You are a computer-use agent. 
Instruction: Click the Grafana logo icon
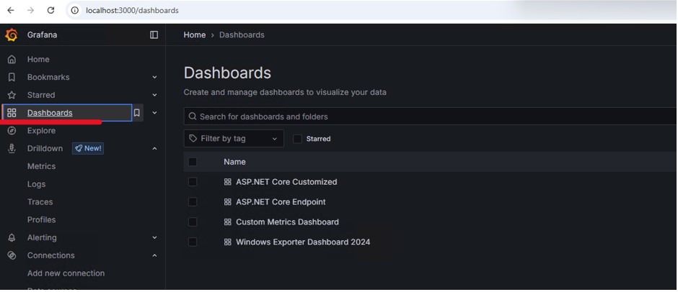pyautogui.click(x=12, y=35)
